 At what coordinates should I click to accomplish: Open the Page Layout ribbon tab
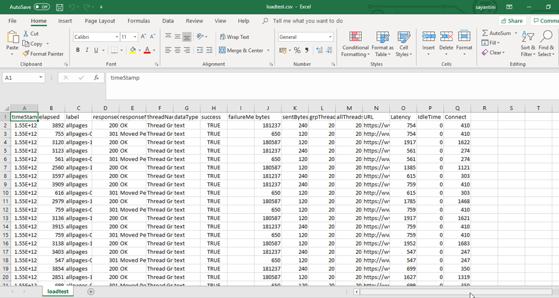(x=100, y=21)
